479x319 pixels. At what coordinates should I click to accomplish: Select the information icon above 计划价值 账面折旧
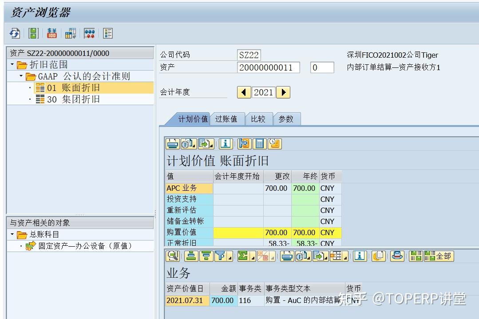click(226, 143)
